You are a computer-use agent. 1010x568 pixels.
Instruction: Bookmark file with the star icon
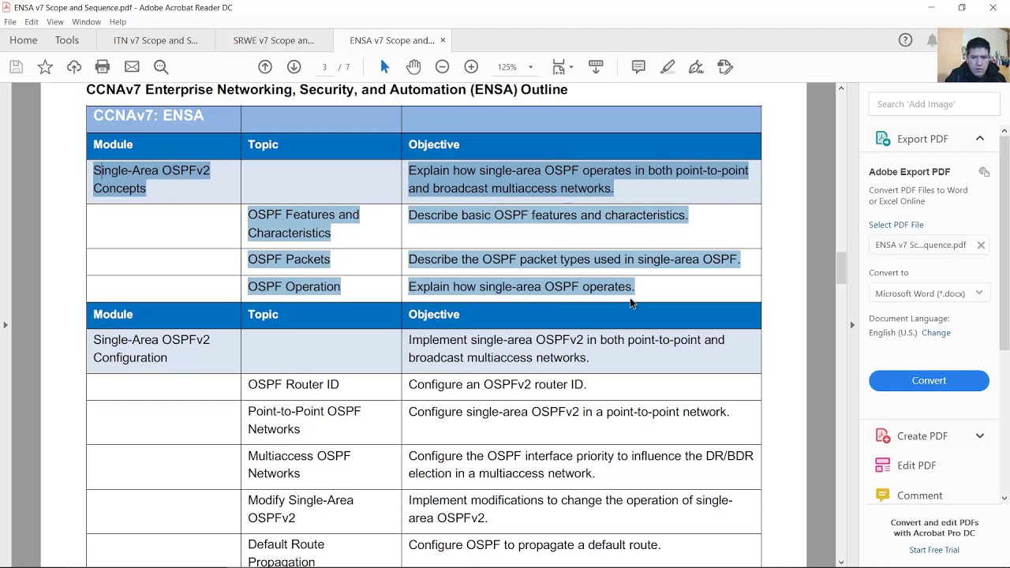point(45,67)
